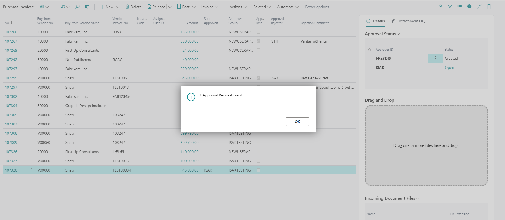
Task: Click the collapse page arrows icon
Action: pos(479,7)
